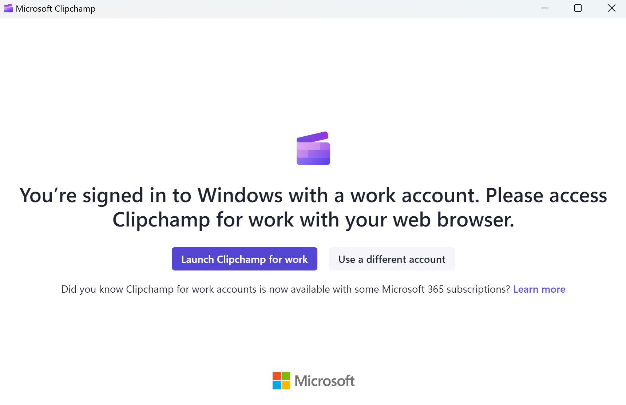Click the Microsoft wordmark text
The width and height of the screenshot is (626, 405).
pos(325,381)
